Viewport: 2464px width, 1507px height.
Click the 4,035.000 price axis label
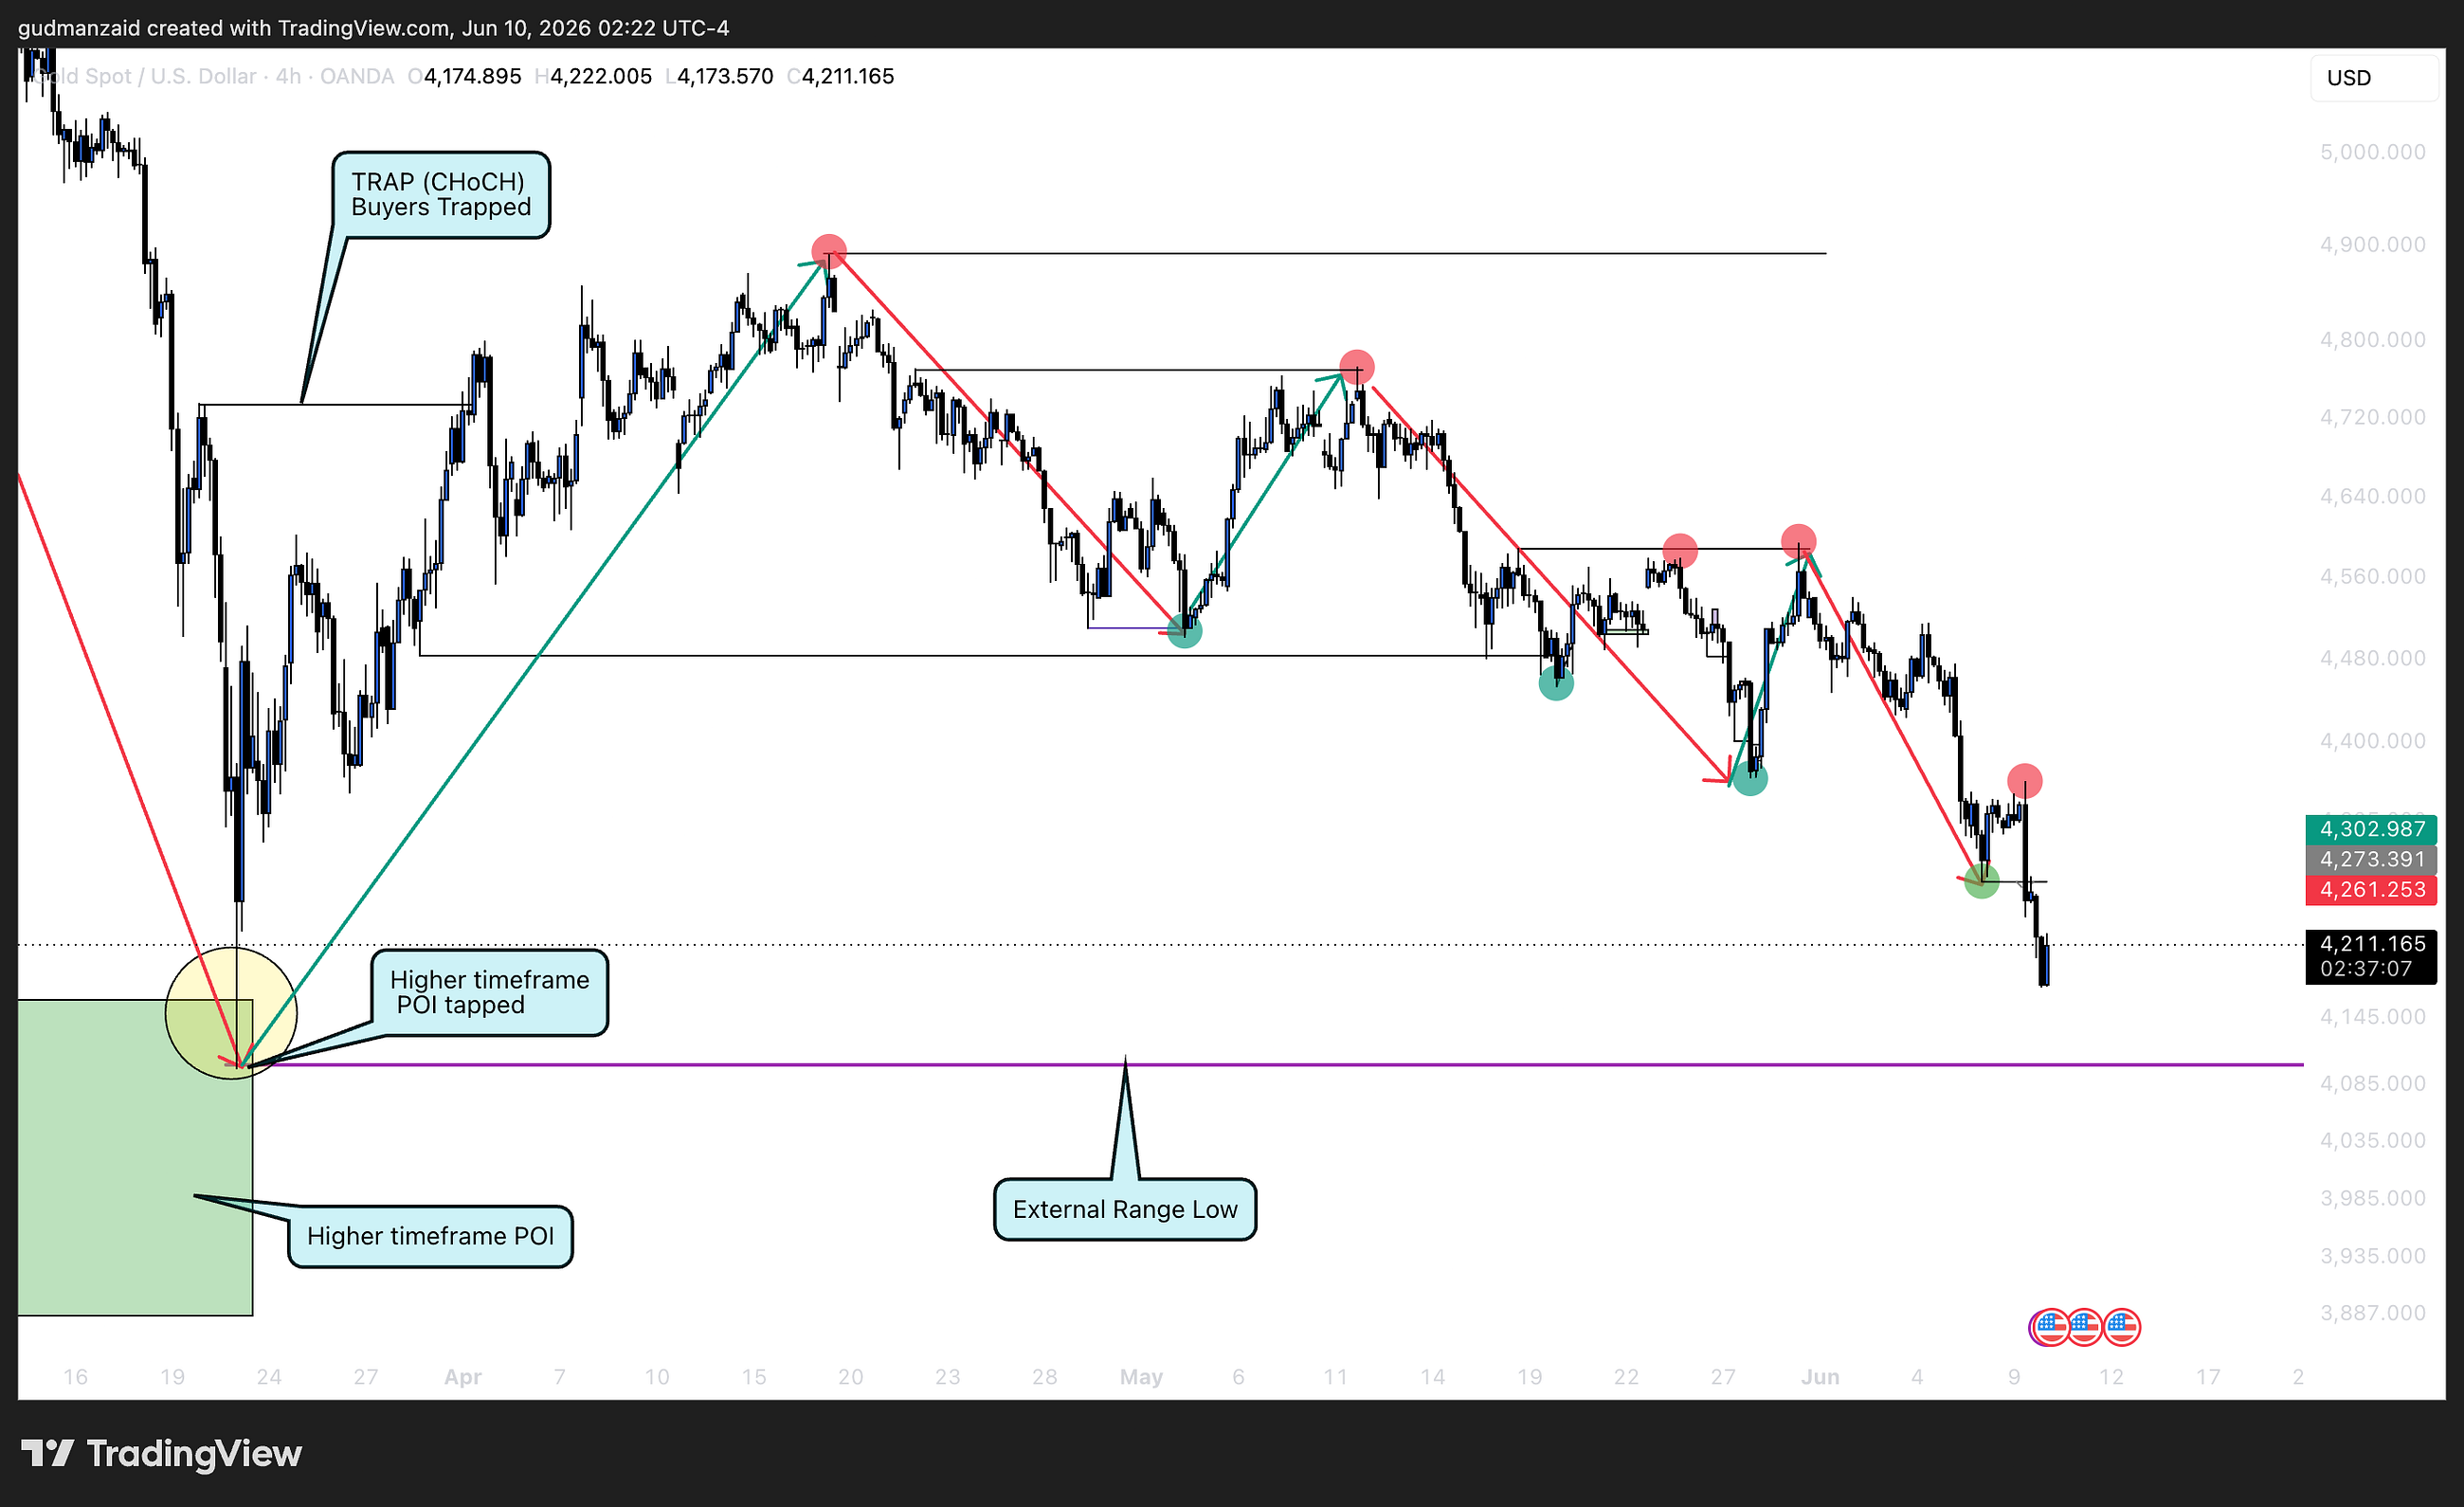tap(2372, 1140)
